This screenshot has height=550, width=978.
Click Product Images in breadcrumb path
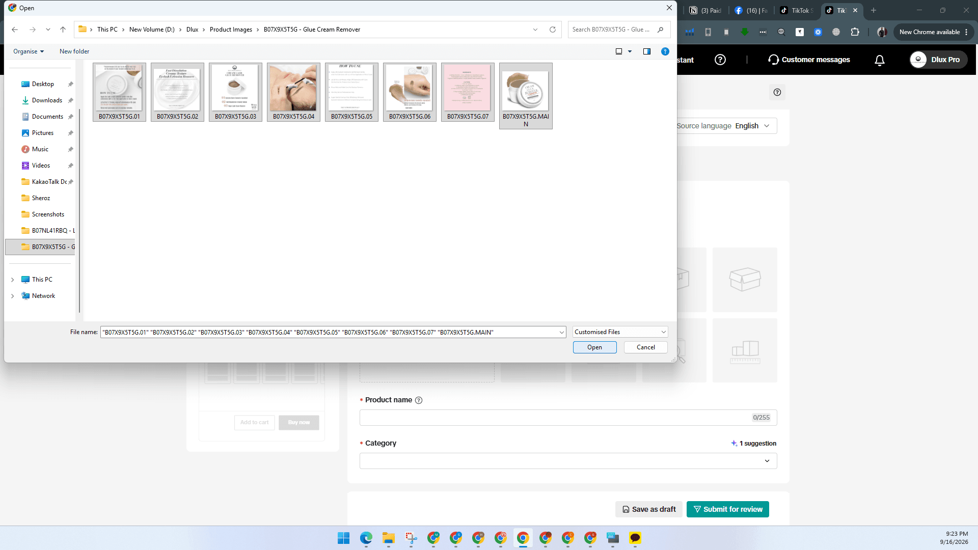[231, 30]
